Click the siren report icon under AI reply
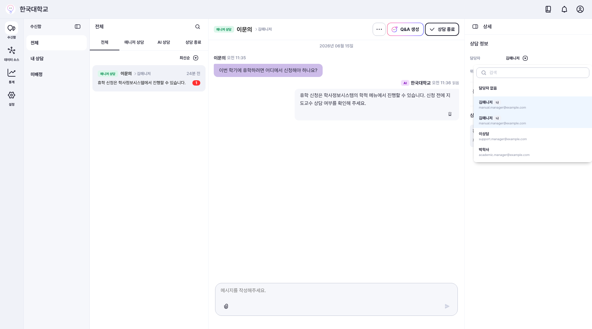Viewport: 592px width, 329px height. (450, 114)
